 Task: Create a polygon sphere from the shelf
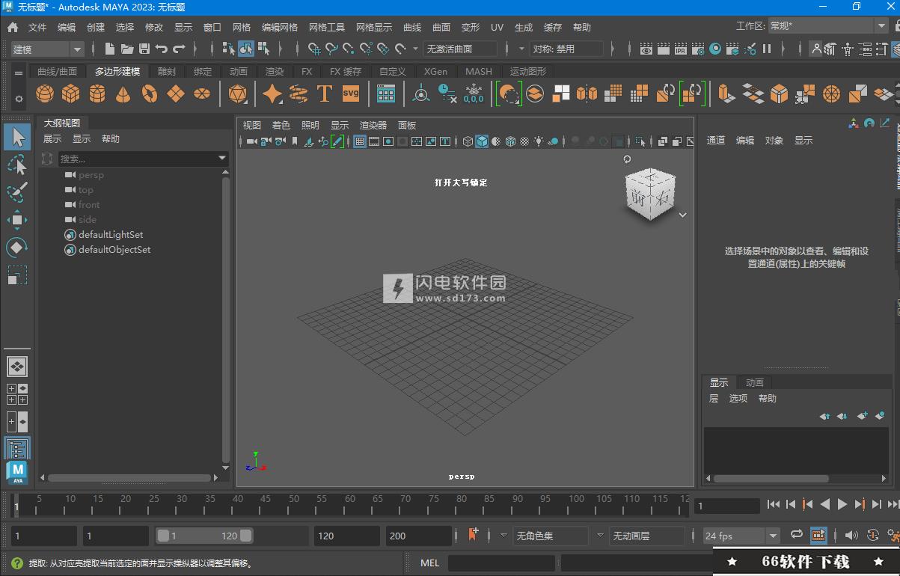[x=45, y=94]
